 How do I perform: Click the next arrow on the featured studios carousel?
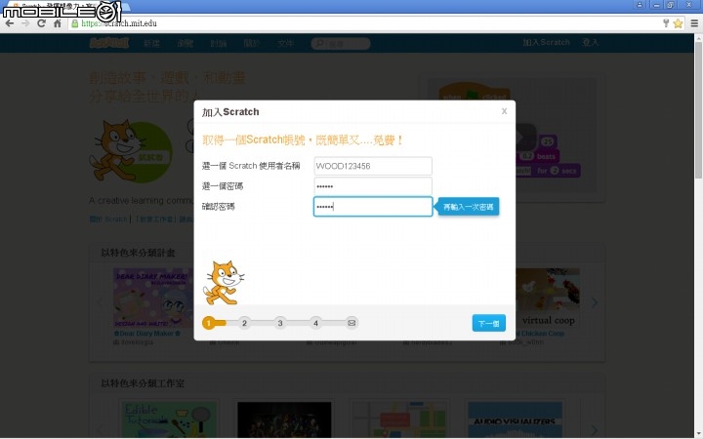tap(595, 429)
